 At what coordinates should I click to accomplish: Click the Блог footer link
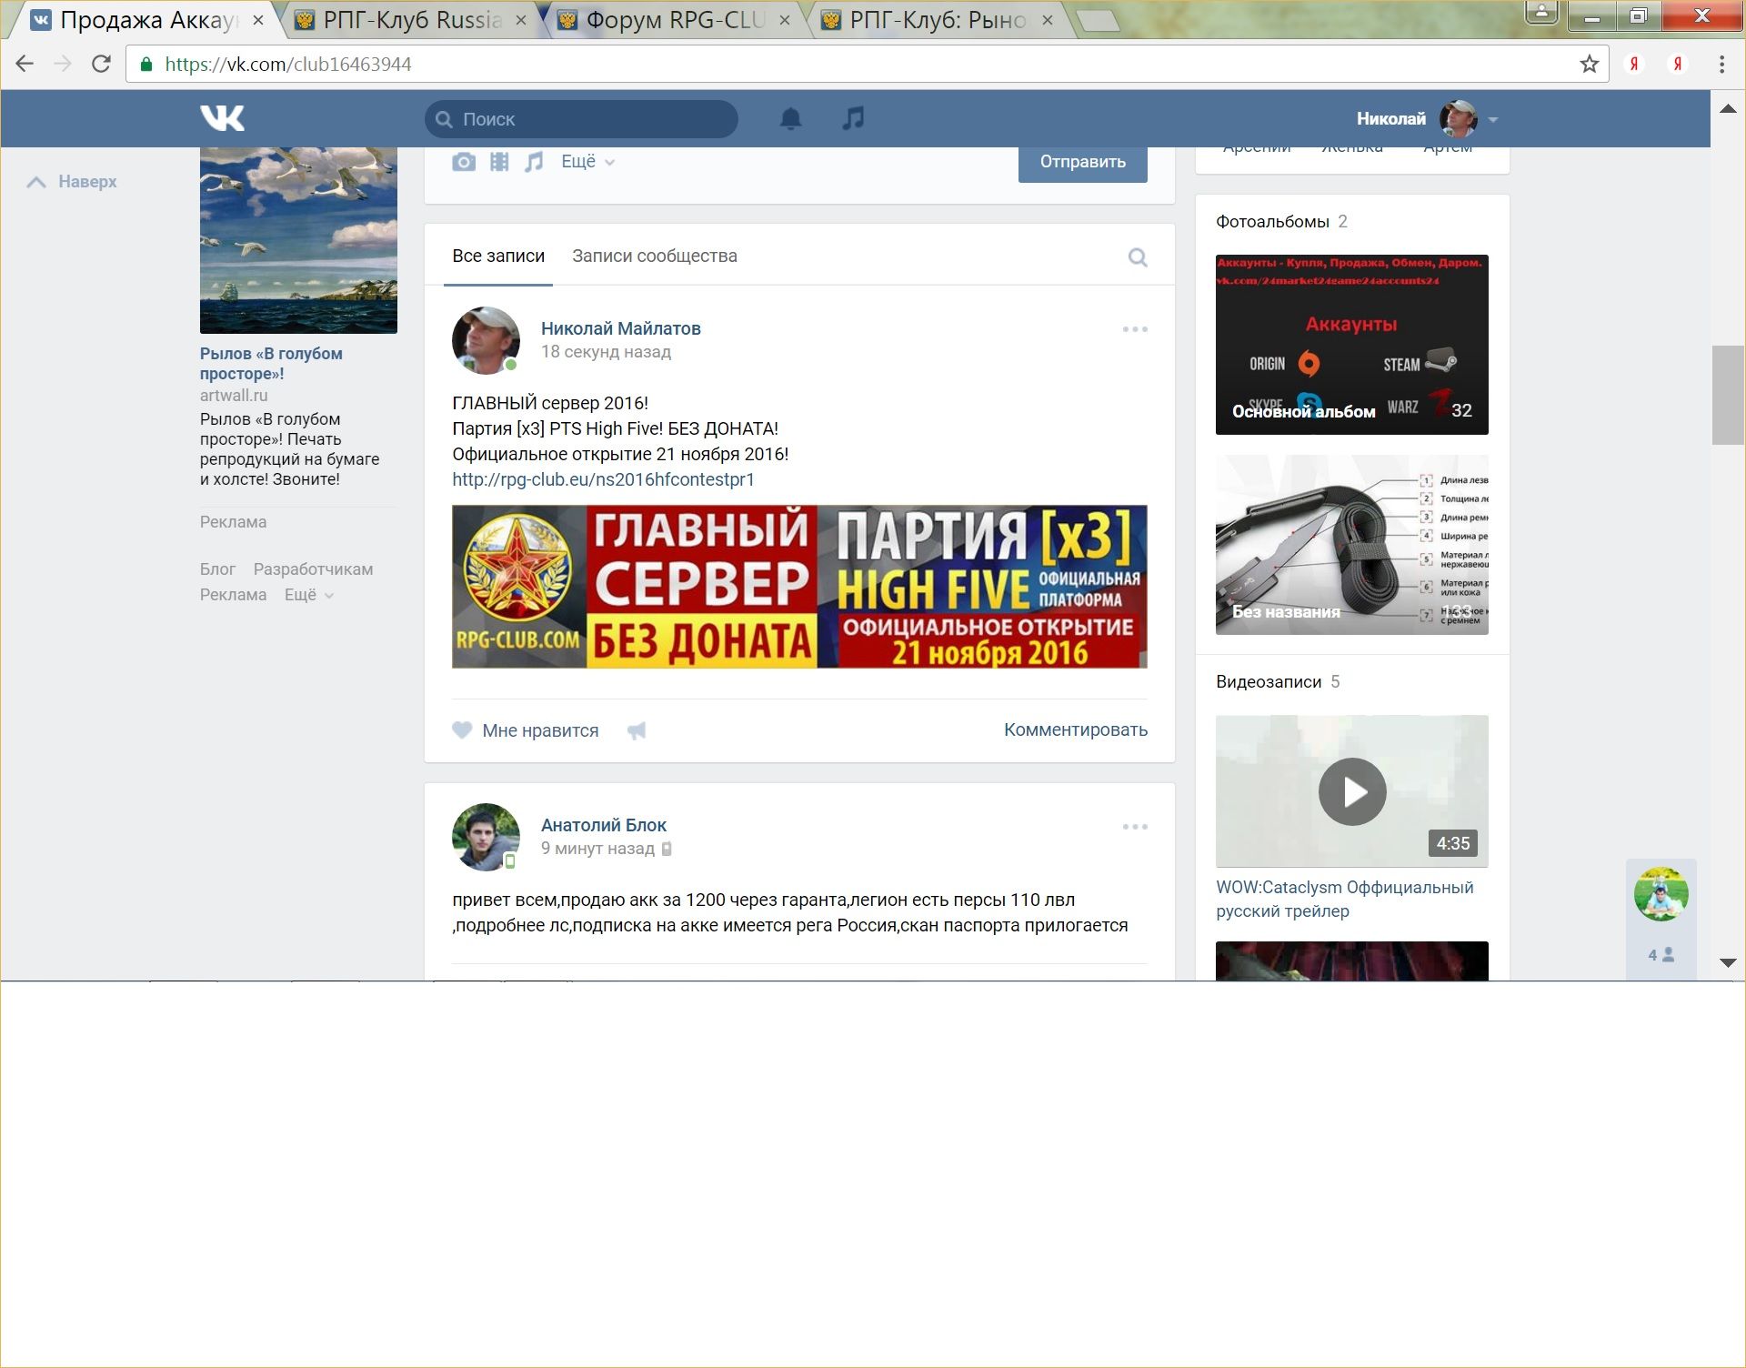(217, 569)
